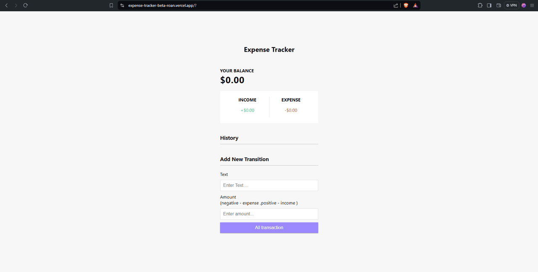The width and height of the screenshot is (538, 272).
Task: Open the browser profile avatar
Action: pos(524,5)
